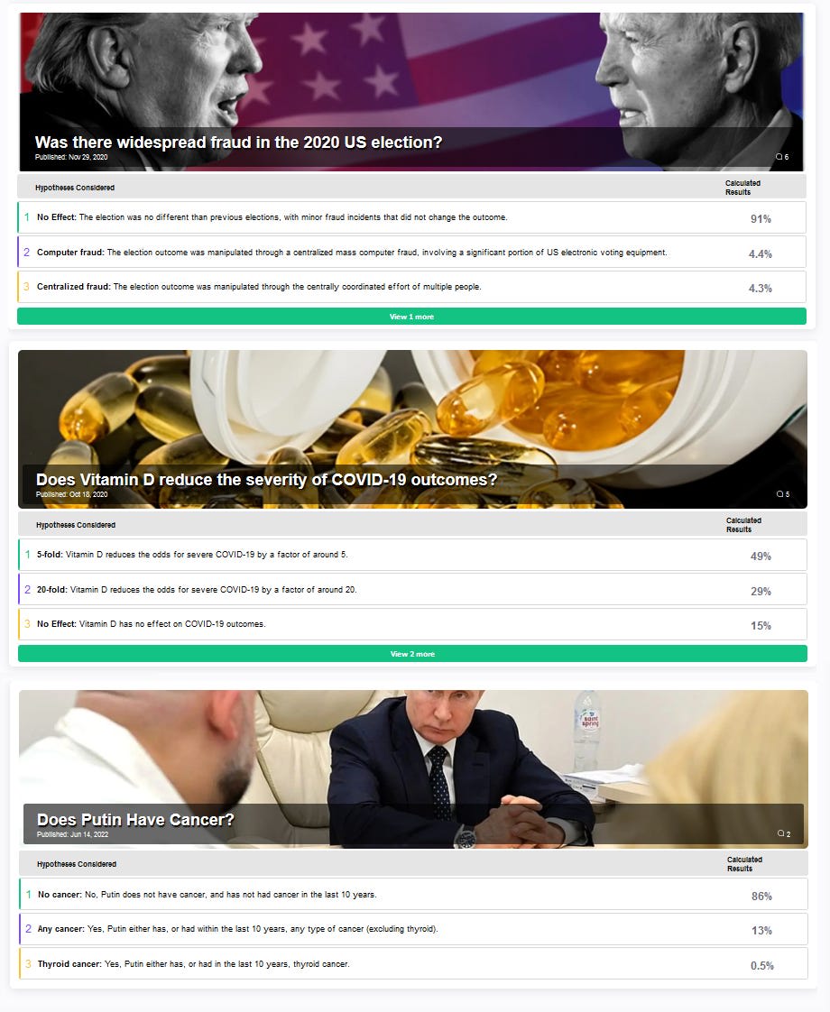Select the '20-fold' Vitamin D hypothesis row
Screen dimensions: 830x1012
[412, 589]
